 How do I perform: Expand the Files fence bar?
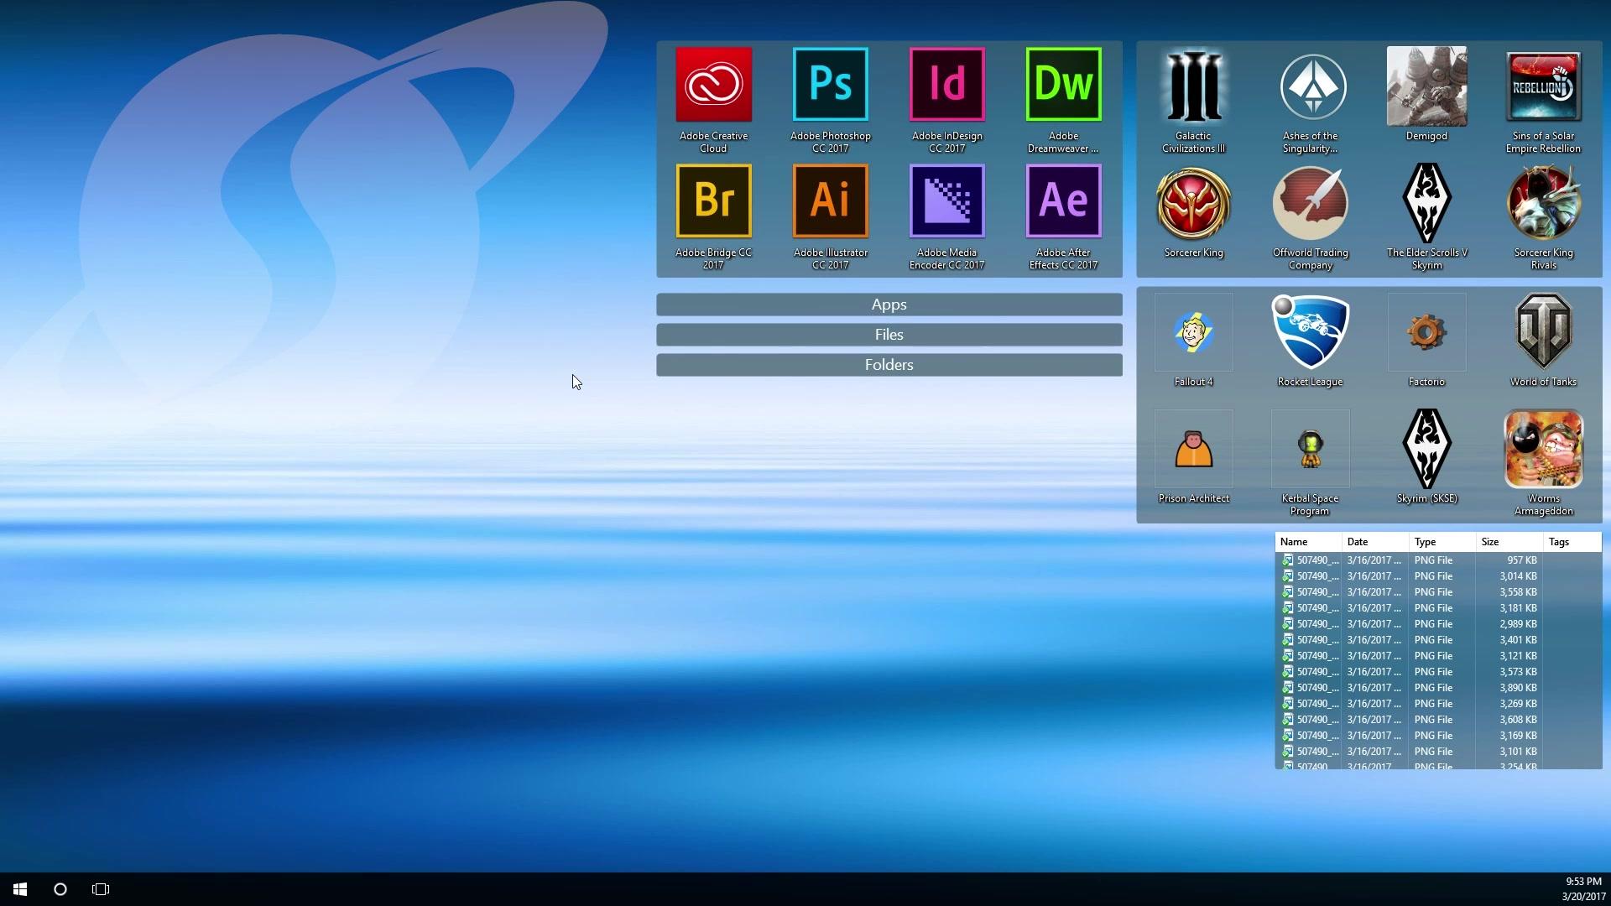[889, 335]
